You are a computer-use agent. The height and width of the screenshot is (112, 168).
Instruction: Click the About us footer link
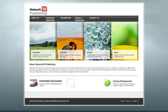point(128,101)
